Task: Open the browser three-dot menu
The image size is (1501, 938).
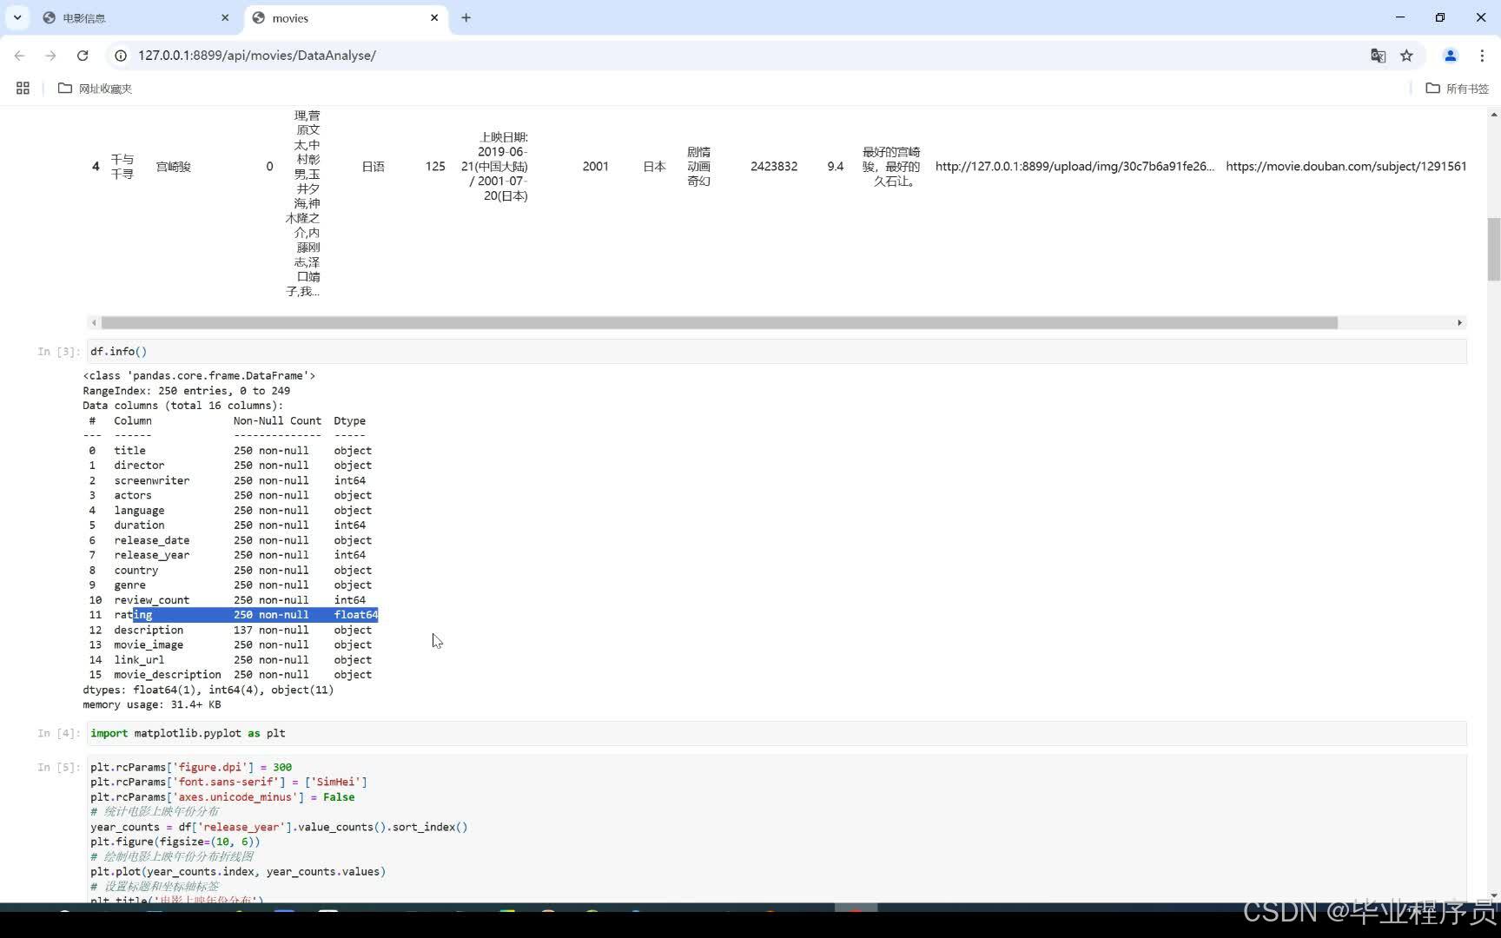Action: (x=1482, y=56)
